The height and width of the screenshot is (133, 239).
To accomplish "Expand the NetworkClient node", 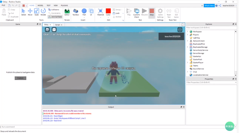I will [187, 41].
